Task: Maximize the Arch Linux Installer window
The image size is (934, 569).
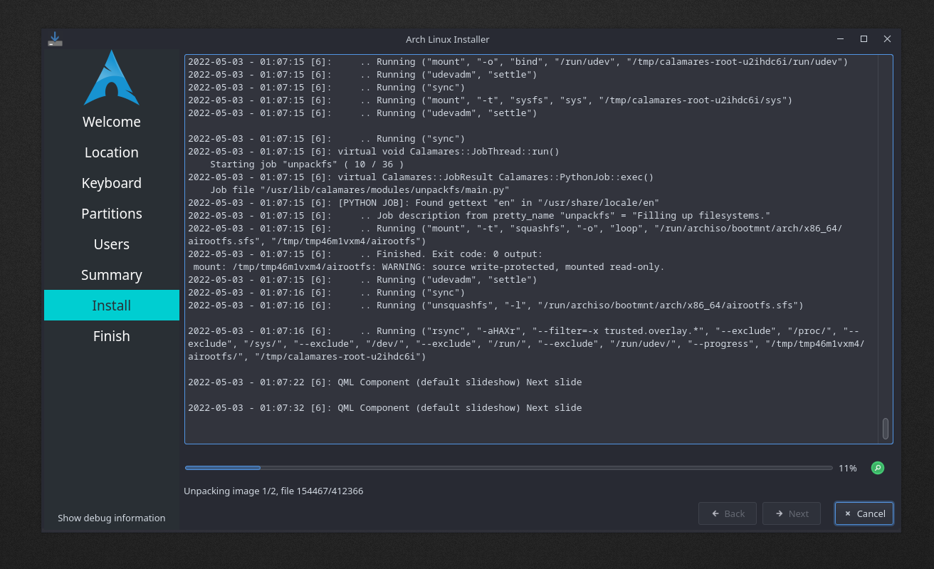Action: pos(864,39)
